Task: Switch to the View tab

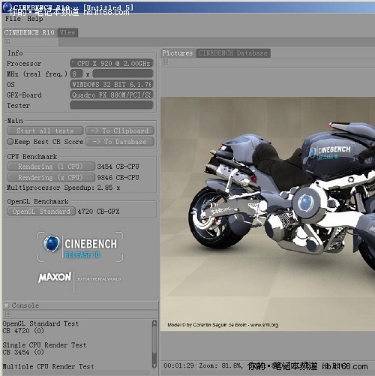Action: [67, 32]
